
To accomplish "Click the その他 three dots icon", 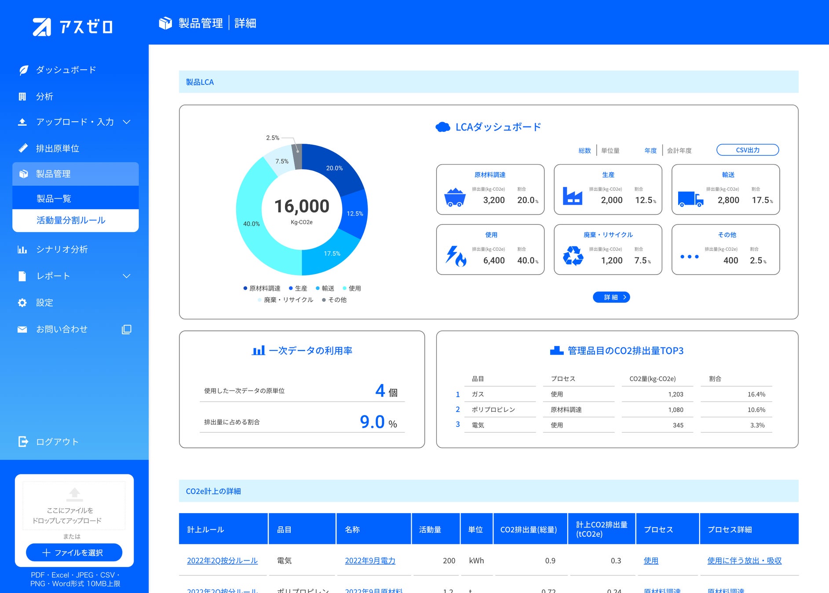I will click(x=690, y=257).
